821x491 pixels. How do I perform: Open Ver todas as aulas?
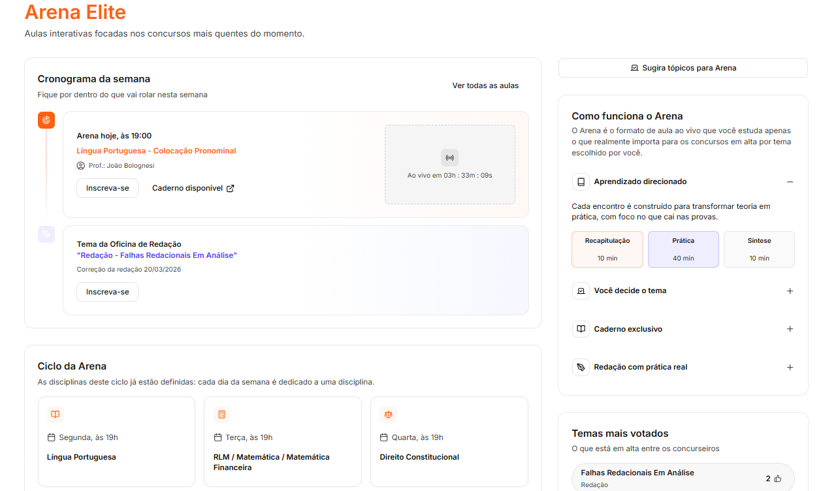(485, 86)
